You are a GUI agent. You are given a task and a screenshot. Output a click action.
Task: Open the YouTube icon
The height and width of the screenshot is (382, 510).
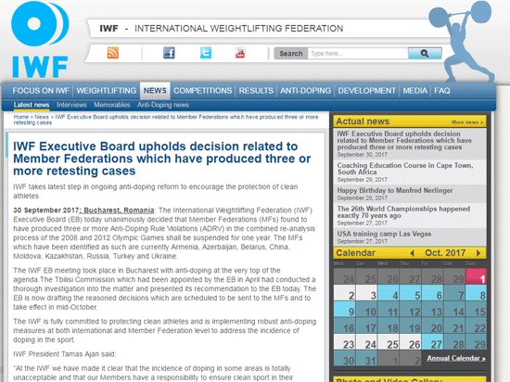click(240, 53)
